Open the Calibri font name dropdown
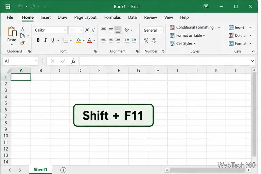This screenshot has width=261, height=174. point(65,30)
